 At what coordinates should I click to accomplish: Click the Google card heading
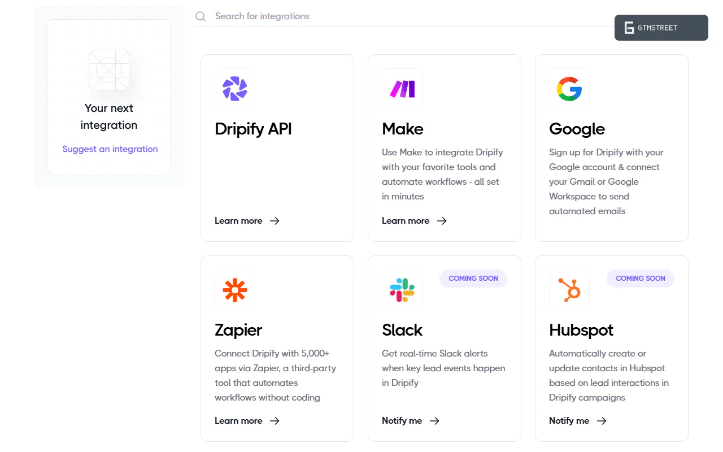[577, 129]
